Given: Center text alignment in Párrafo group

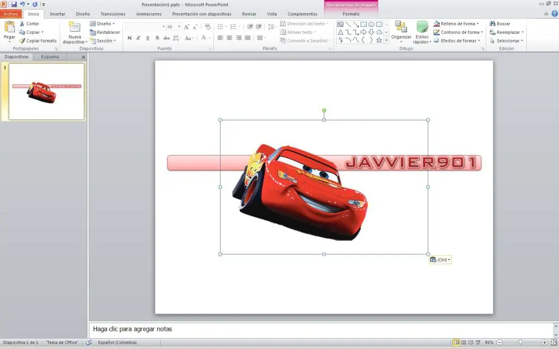Looking at the screenshot, I should [x=229, y=38].
